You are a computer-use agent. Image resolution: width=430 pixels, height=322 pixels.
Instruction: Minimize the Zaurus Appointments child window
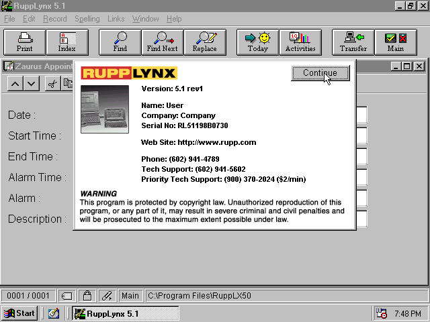(x=396, y=66)
